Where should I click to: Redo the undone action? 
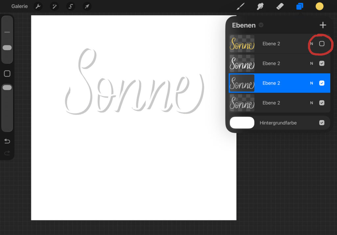click(7, 153)
